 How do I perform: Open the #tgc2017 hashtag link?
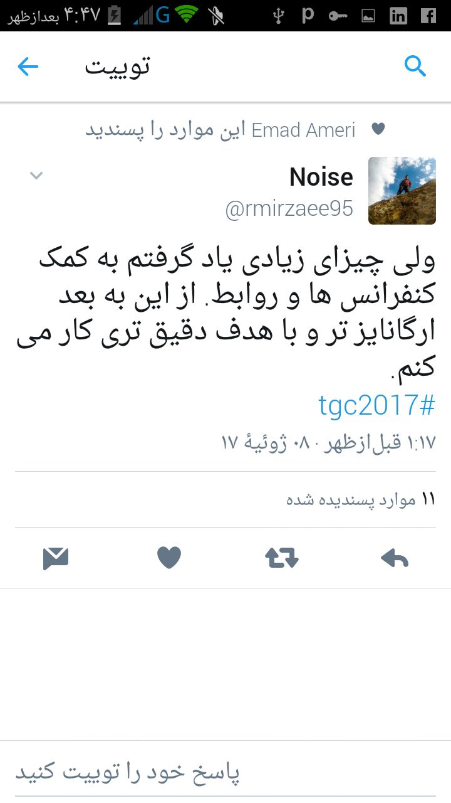point(376,405)
